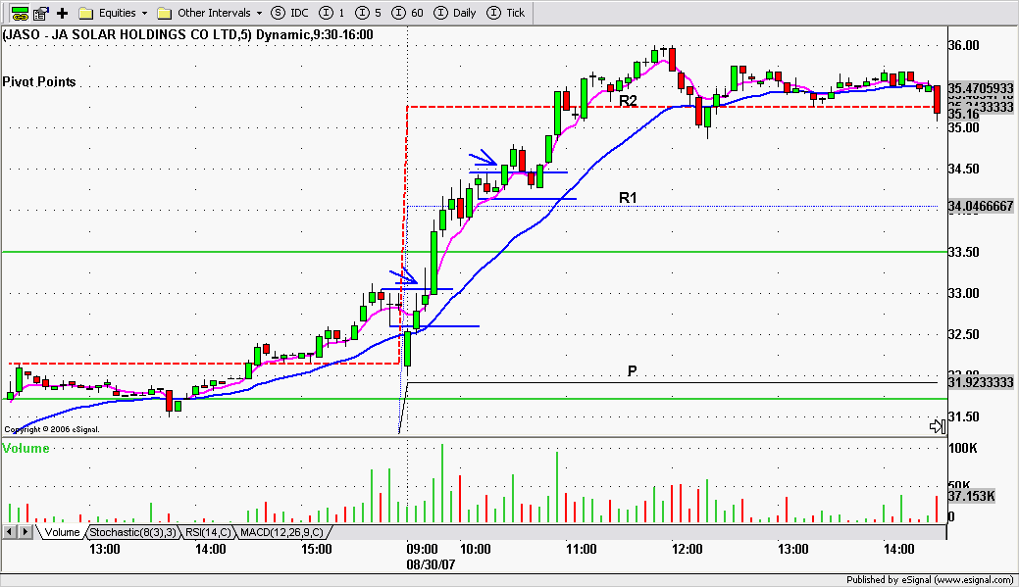Switch to the 5-minute interval
The height and width of the screenshot is (587, 1019).
pyautogui.click(x=369, y=13)
